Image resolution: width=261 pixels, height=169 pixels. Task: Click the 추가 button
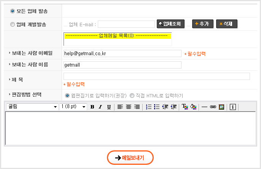point(202,24)
